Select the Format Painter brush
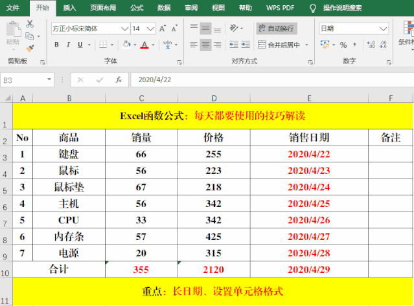This screenshot has height=306, width=414. tap(30, 47)
